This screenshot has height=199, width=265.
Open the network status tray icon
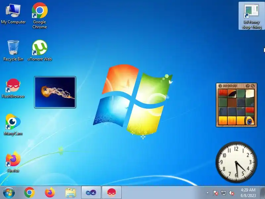click(223, 193)
